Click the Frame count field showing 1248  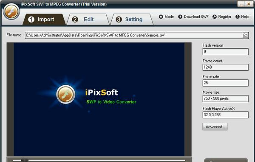tap(225, 67)
